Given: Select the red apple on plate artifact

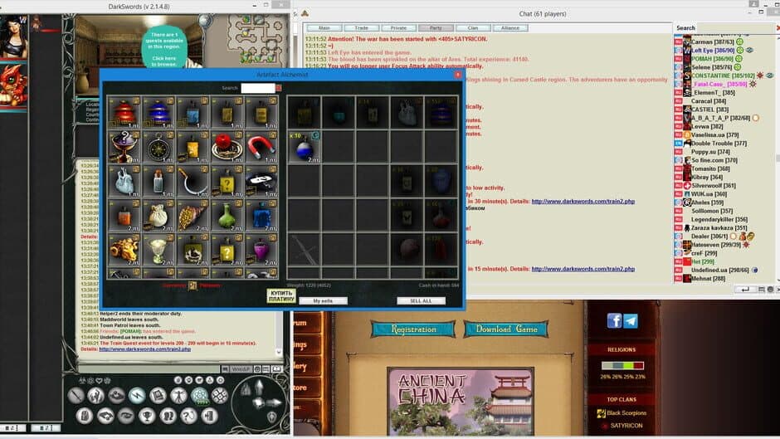Looking at the screenshot, I should click(227, 147).
